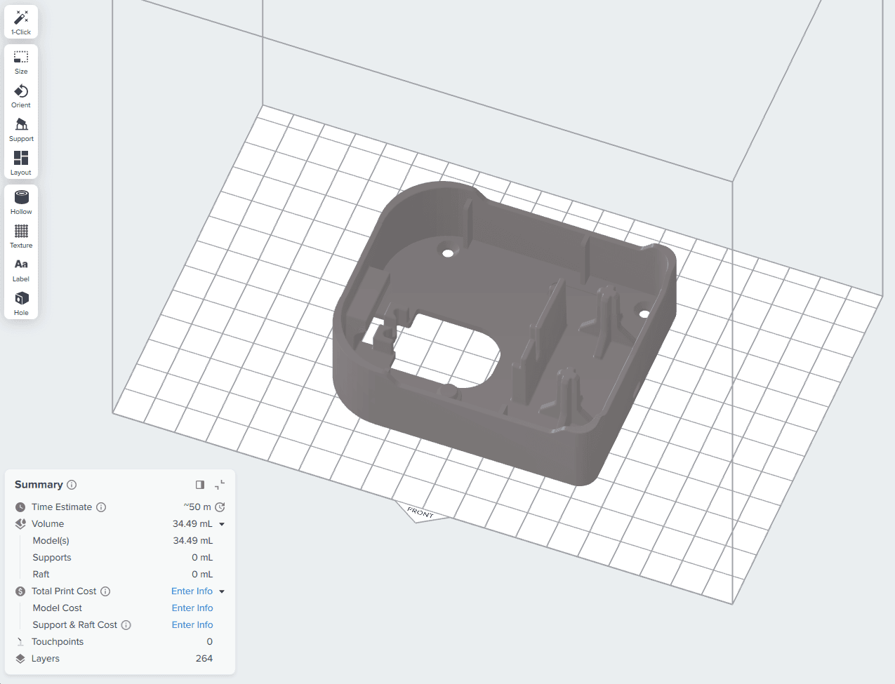Select the Label tool
This screenshot has width=895, height=684.
[21, 270]
